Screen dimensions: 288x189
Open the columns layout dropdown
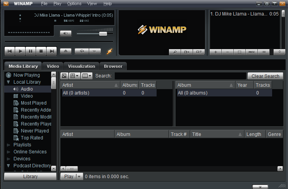click(87, 76)
